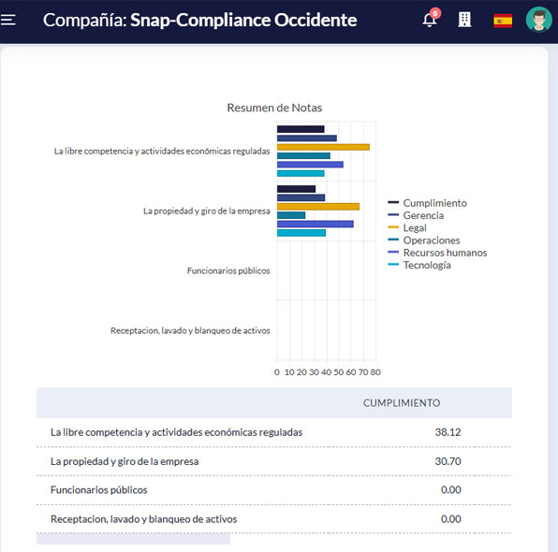The width and height of the screenshot is (558, 552).
Task: Toggle Cumplimiento series in chart legend
Action: 428,203
